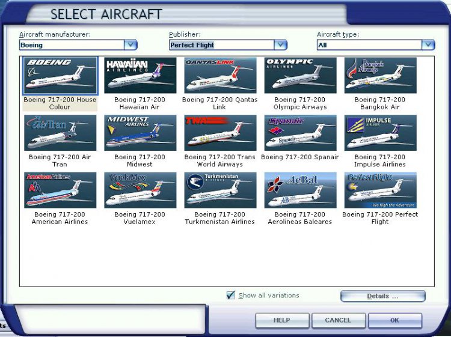Toggle the Show all variations checkbox
Viewport: 451px width, 337px height.
pyautogui.click(x=230, y=295)
